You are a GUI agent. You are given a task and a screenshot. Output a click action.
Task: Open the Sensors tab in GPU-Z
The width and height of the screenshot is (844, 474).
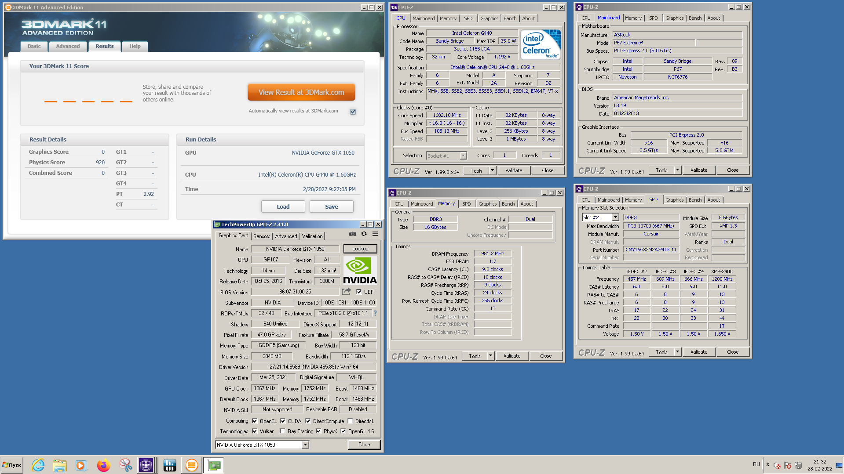(262, 236)
